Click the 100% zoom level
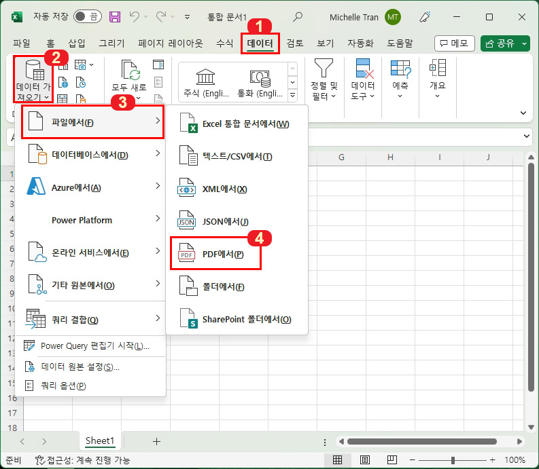The image size is (539, 469). pos(515,460)
